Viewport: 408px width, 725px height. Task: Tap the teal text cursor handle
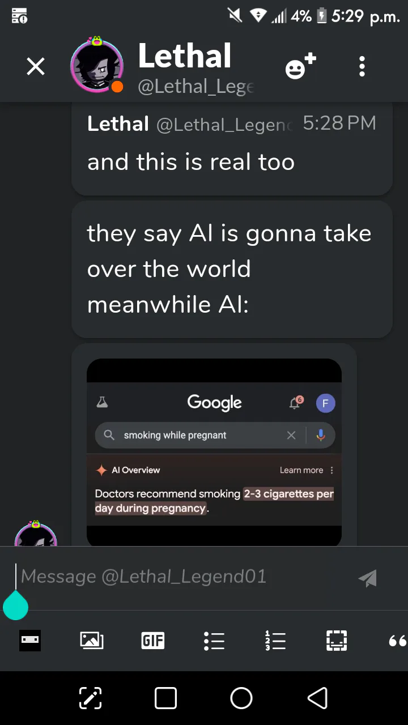[15, 605]
